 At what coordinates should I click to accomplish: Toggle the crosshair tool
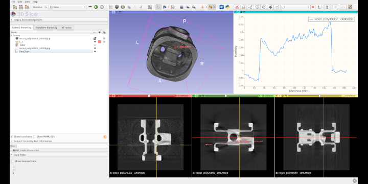[x=202, y=7]
